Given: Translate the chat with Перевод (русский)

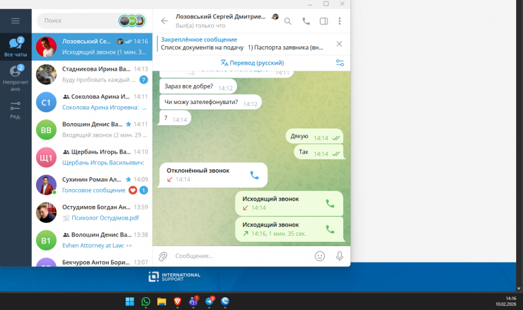Looking at the screenshot, I should pyautogui.click(x=252, y=63).
